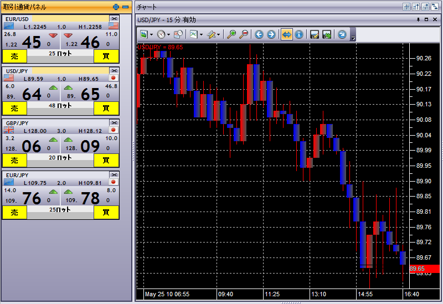The width and height of the screenshot is (443, 304).
Task: Click the yellow buy button for GBP/JPY
Action: pos(105,160)
